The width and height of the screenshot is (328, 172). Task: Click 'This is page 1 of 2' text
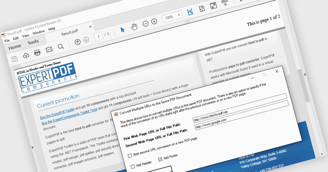pyautogui.click(x=263, y=21)
